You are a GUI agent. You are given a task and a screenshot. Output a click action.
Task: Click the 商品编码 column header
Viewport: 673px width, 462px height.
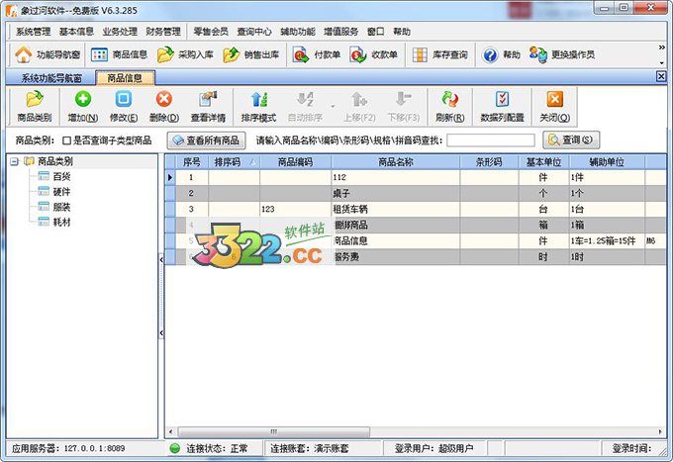point(295,162)
